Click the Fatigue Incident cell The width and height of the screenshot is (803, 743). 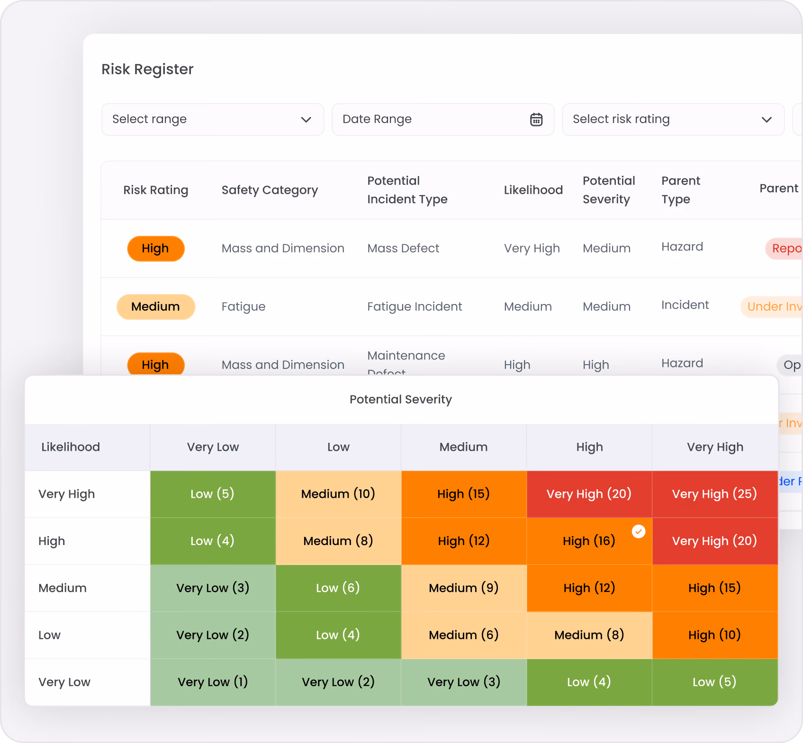coord(415,307)
